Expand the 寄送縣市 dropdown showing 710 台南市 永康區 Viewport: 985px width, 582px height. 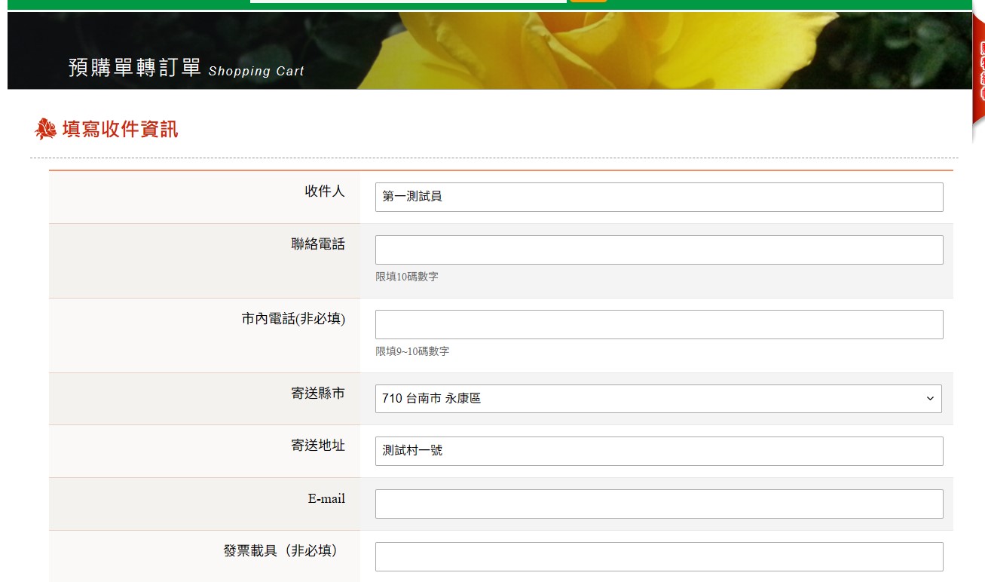pos(658,399)
